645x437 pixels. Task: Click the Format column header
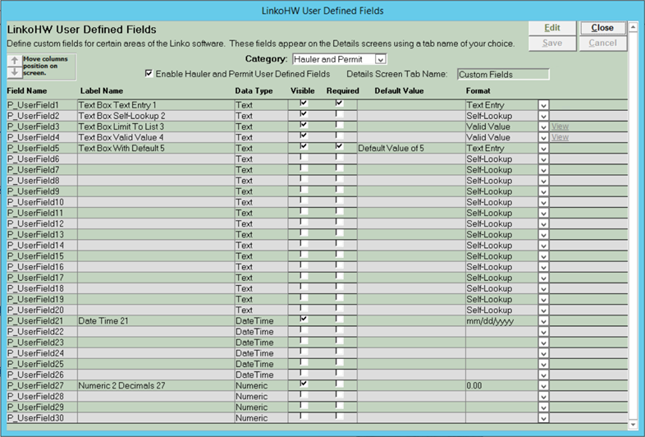(478, 90)
